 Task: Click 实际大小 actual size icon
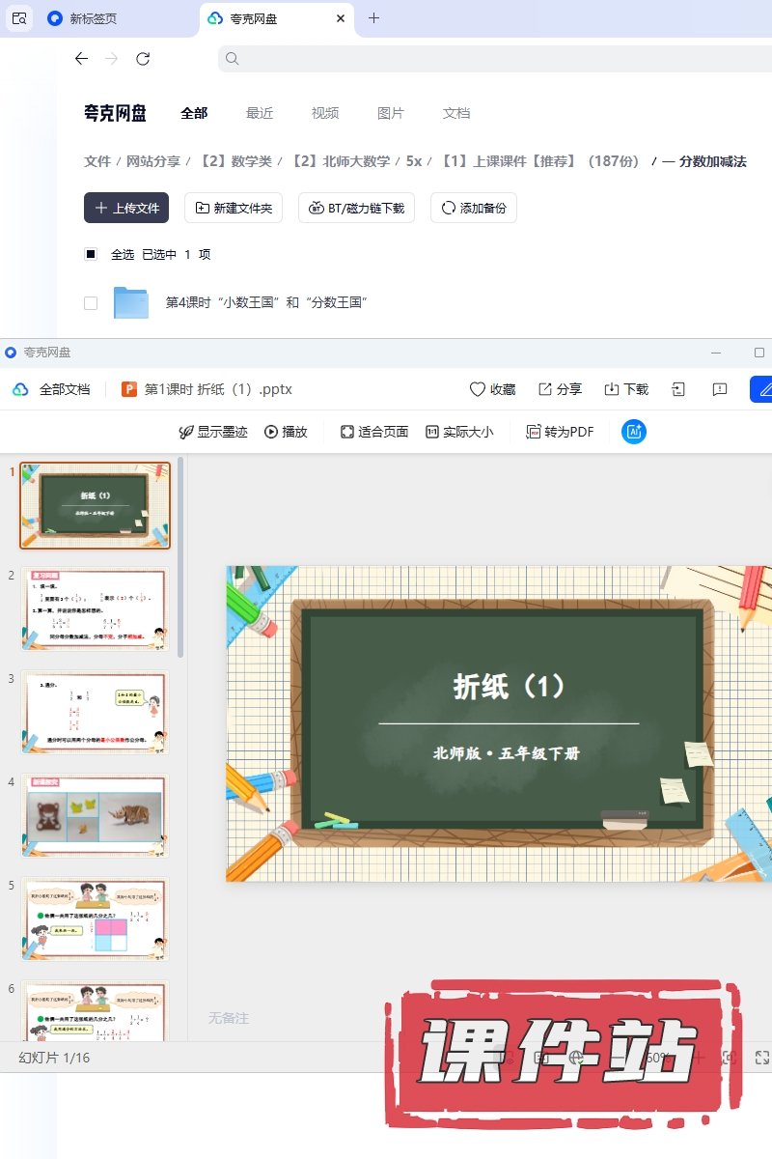(x=432, y=432)
